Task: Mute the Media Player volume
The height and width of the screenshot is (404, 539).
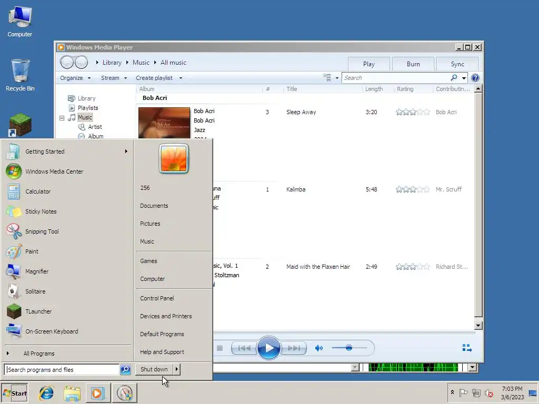Action: coord(318,348)
